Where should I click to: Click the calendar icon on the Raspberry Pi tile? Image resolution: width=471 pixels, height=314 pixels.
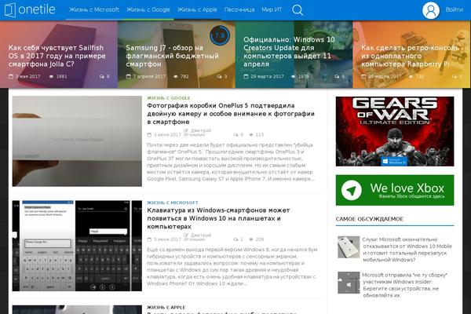pyautogui.click(x=363, y=76)
